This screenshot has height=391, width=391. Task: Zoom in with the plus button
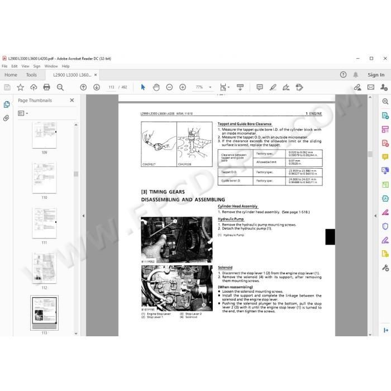(183, 87)
